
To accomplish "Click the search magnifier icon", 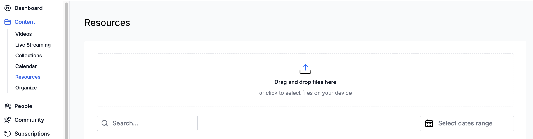I will click(x=105, y=123).
